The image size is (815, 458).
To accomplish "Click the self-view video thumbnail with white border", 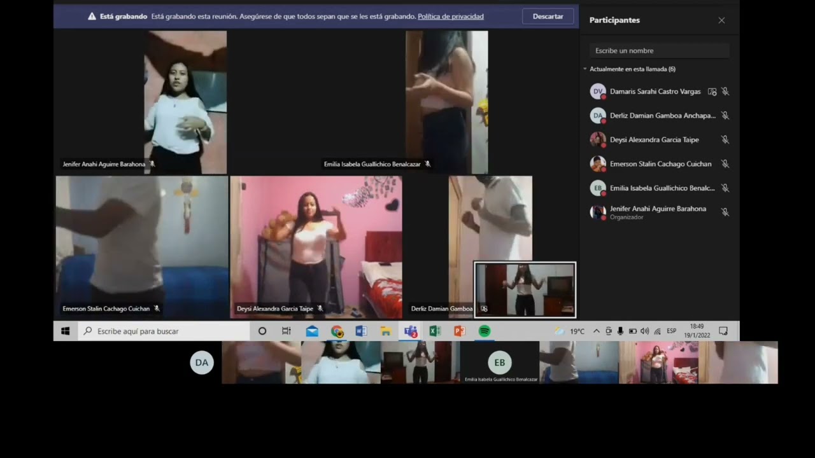I will pyautogui.click(x=525, y=290).
